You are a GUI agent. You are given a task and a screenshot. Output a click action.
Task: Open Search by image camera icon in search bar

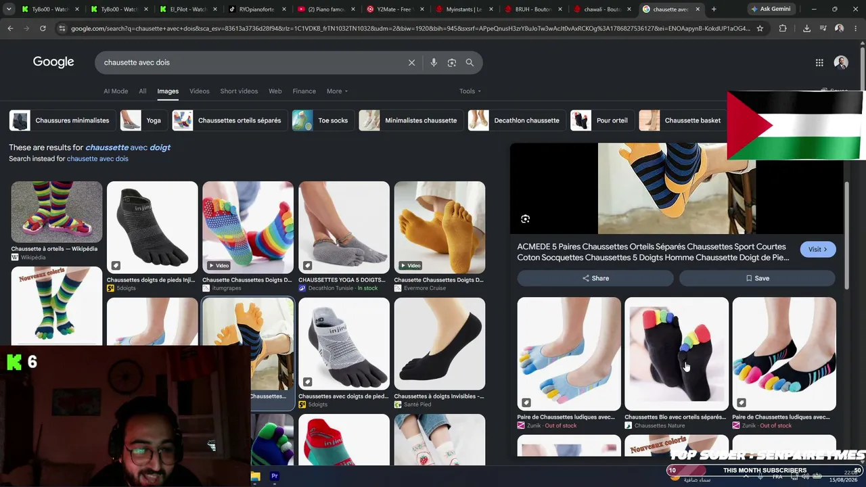point(452,62)
